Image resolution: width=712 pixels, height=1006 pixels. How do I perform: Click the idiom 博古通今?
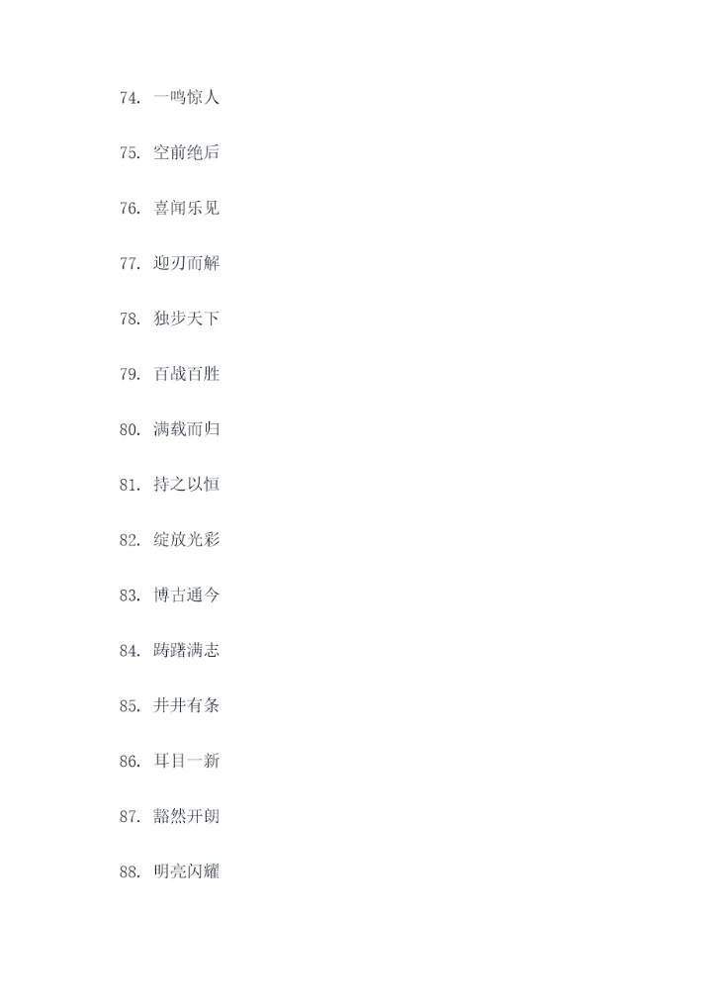[186, 596]
